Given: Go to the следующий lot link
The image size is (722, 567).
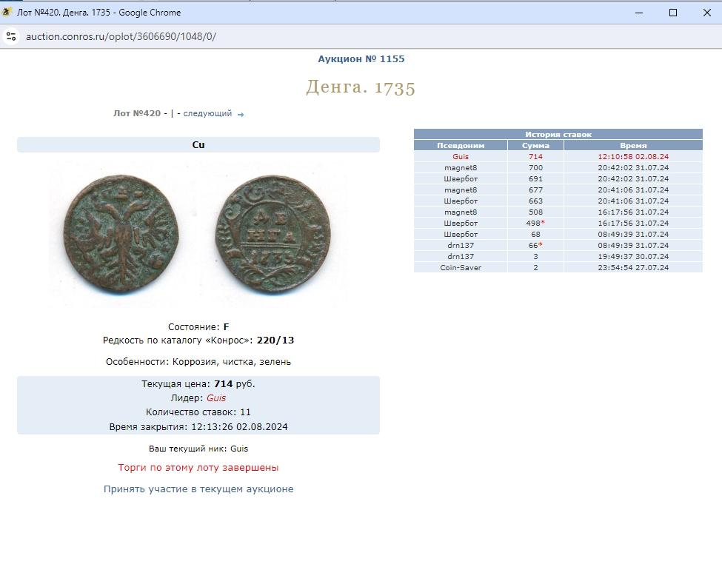Looking at the screenshot, I should tap(207, 113).
